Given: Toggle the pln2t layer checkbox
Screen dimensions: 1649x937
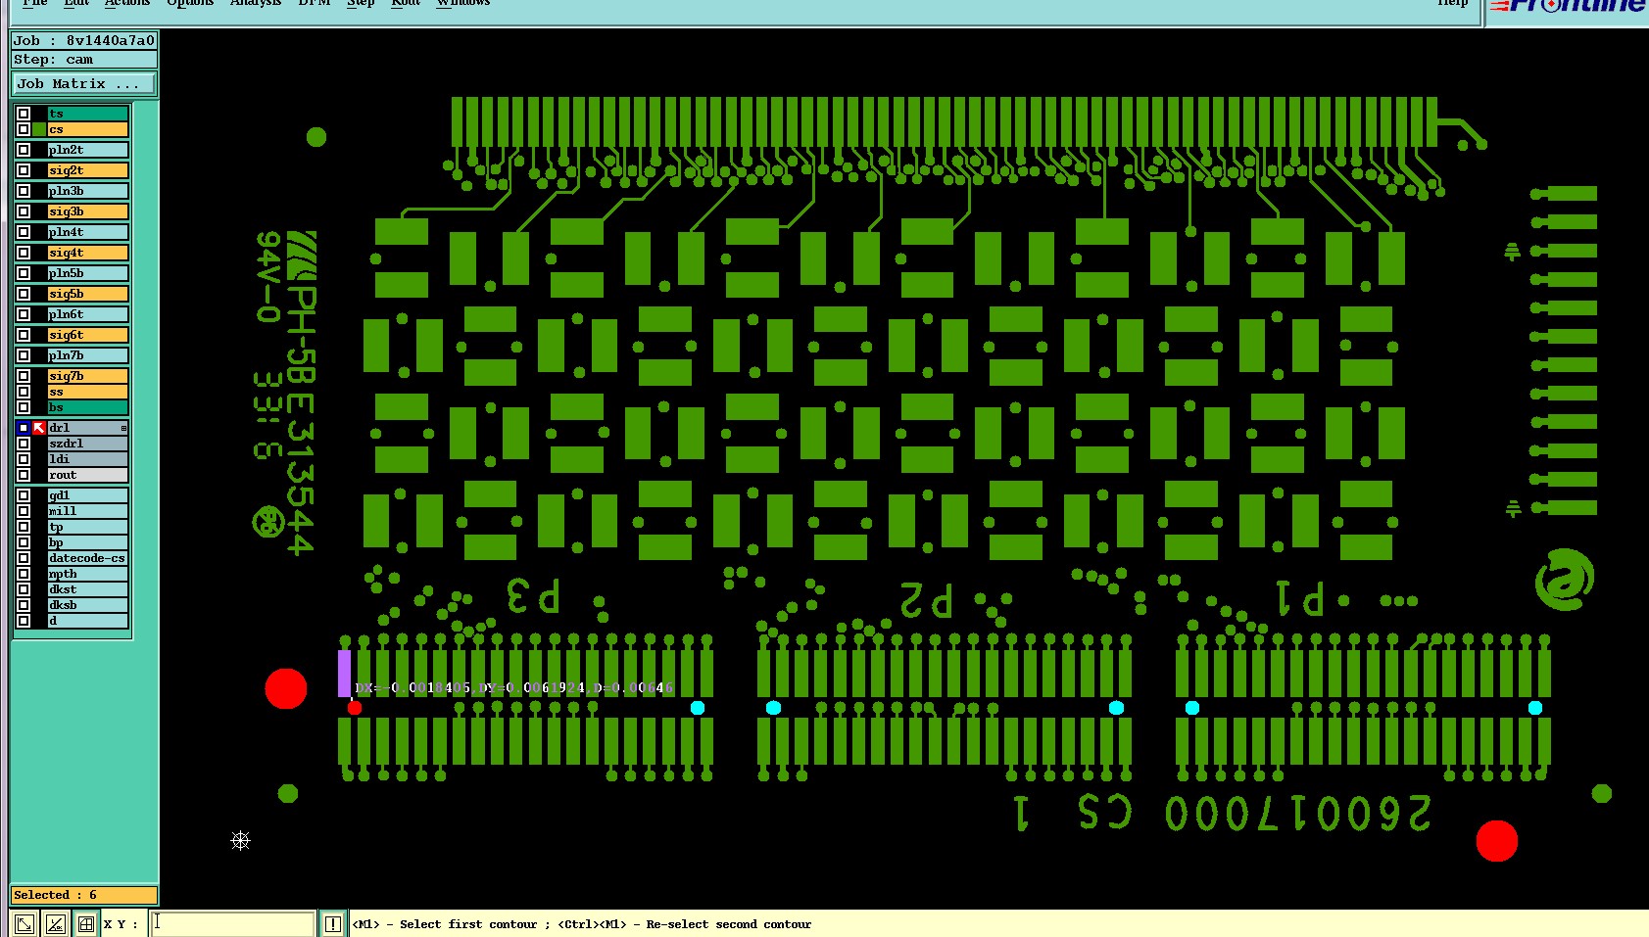Looking at the screenshot, I should (x=24, y=150).
